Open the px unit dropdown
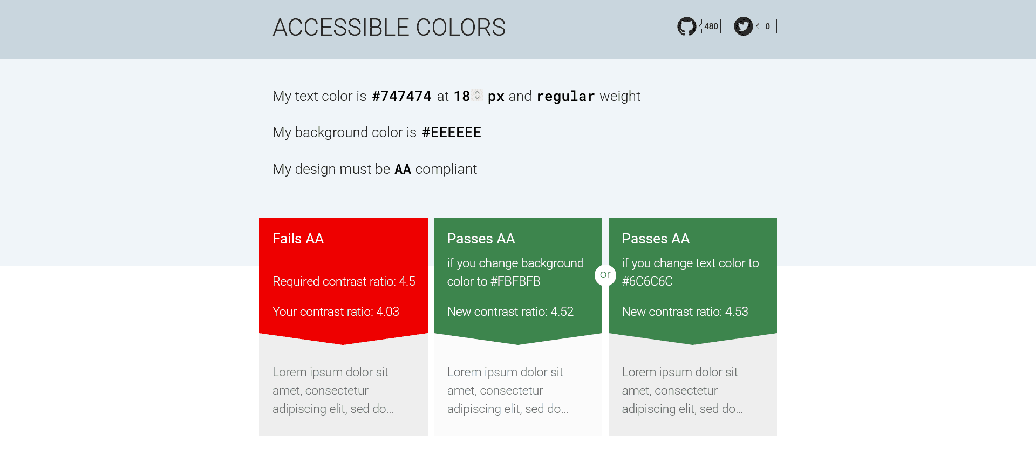Viewport: 1036px width, 474px height. pos(496,96)
